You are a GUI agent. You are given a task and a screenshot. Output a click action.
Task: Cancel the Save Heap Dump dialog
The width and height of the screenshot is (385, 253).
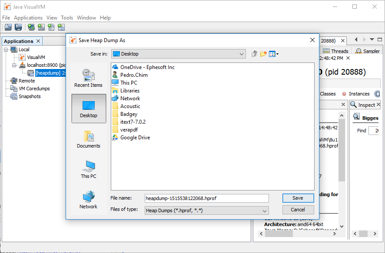point(298,210)
